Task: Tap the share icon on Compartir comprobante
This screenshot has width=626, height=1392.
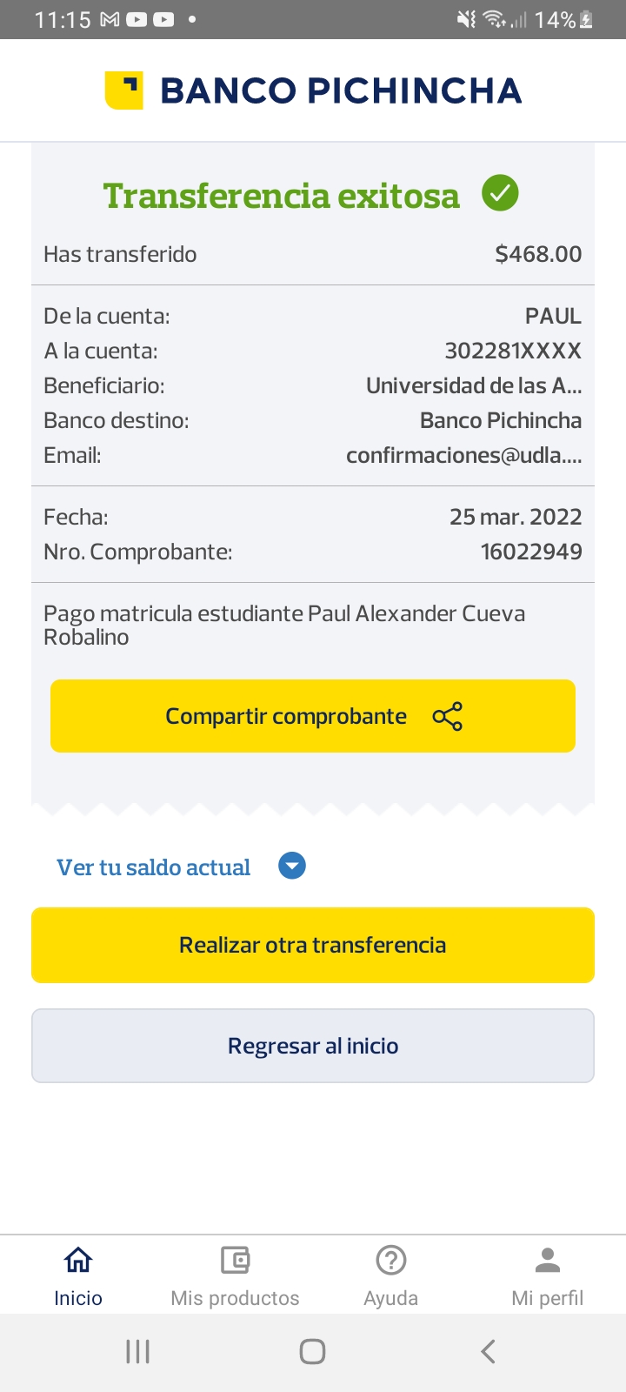Action: coord(447,716)
